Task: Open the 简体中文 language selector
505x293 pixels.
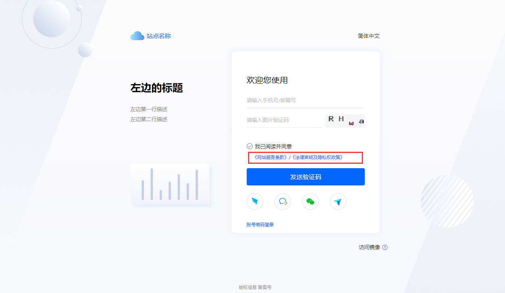Action: (369, 36)
